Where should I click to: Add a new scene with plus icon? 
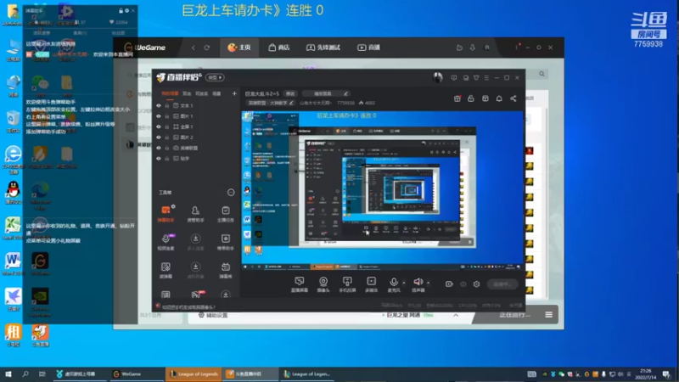point(234,93)
